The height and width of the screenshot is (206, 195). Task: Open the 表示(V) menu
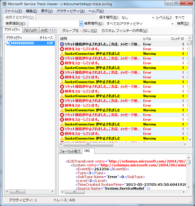point(47,11)
